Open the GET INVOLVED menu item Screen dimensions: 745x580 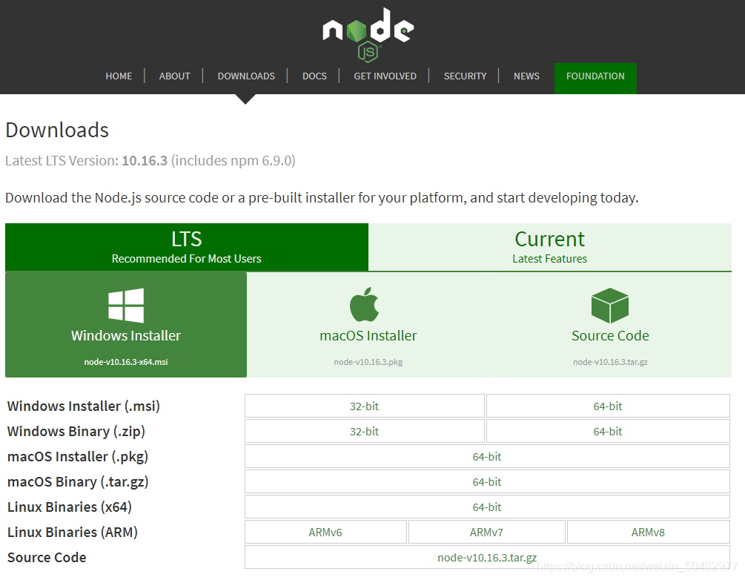[x=385, y=76]
